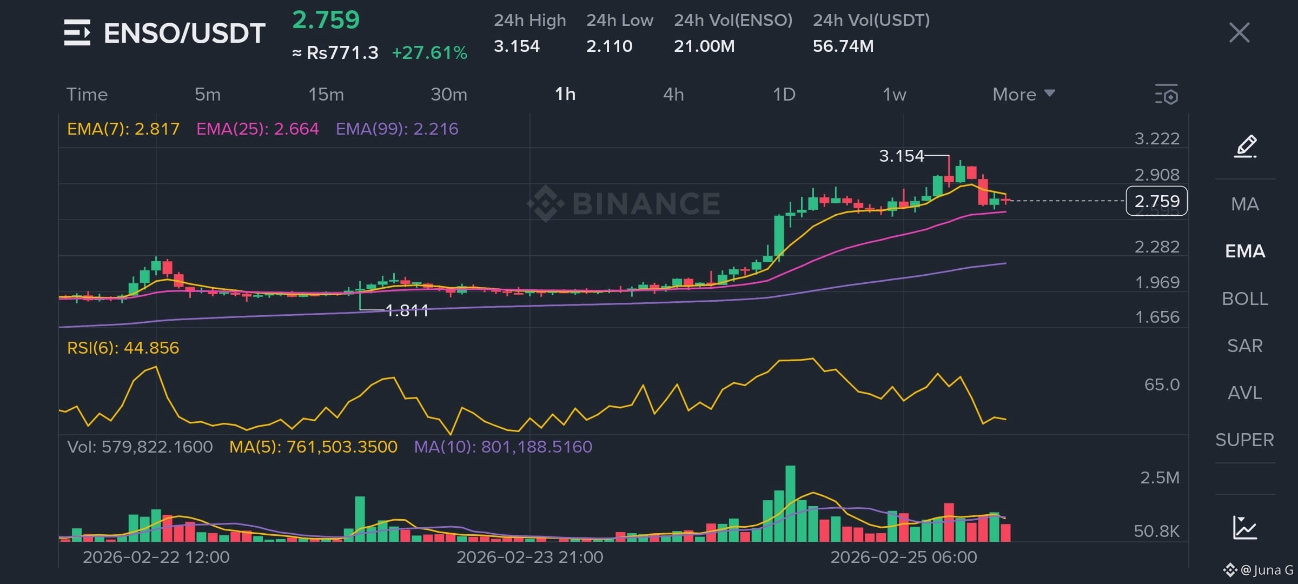This screenshot has width=1298, height=584.
Task: Toggle the AVL indicator
Action: click(1245, 393)
